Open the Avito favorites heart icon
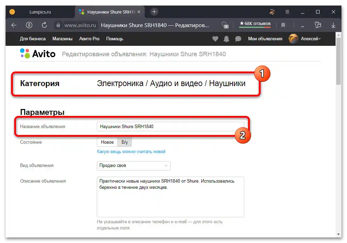347x243 pixels. 215,39
